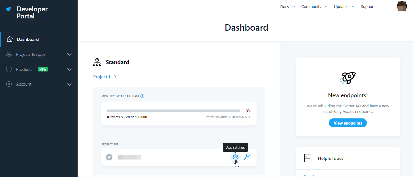Click the chevron next to Project 1
Image resolution: width=413 pixels, height=177 pixels.
(115, 77)
